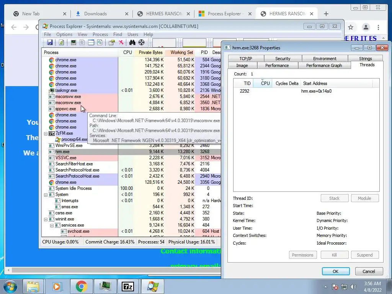Click the volume speaker tray icon

coord(353,287)
